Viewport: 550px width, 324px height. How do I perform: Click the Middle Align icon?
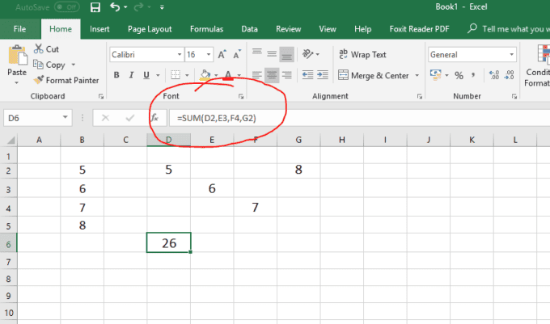point(272,54)
